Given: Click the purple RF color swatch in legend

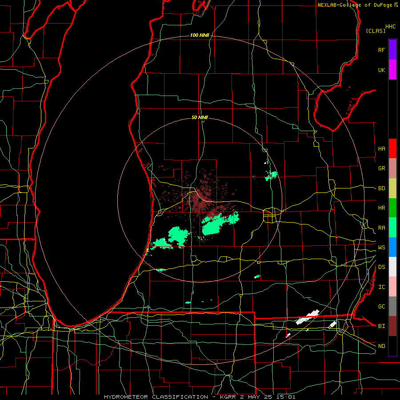Looking at the screenshot, I should pos(392,50).
